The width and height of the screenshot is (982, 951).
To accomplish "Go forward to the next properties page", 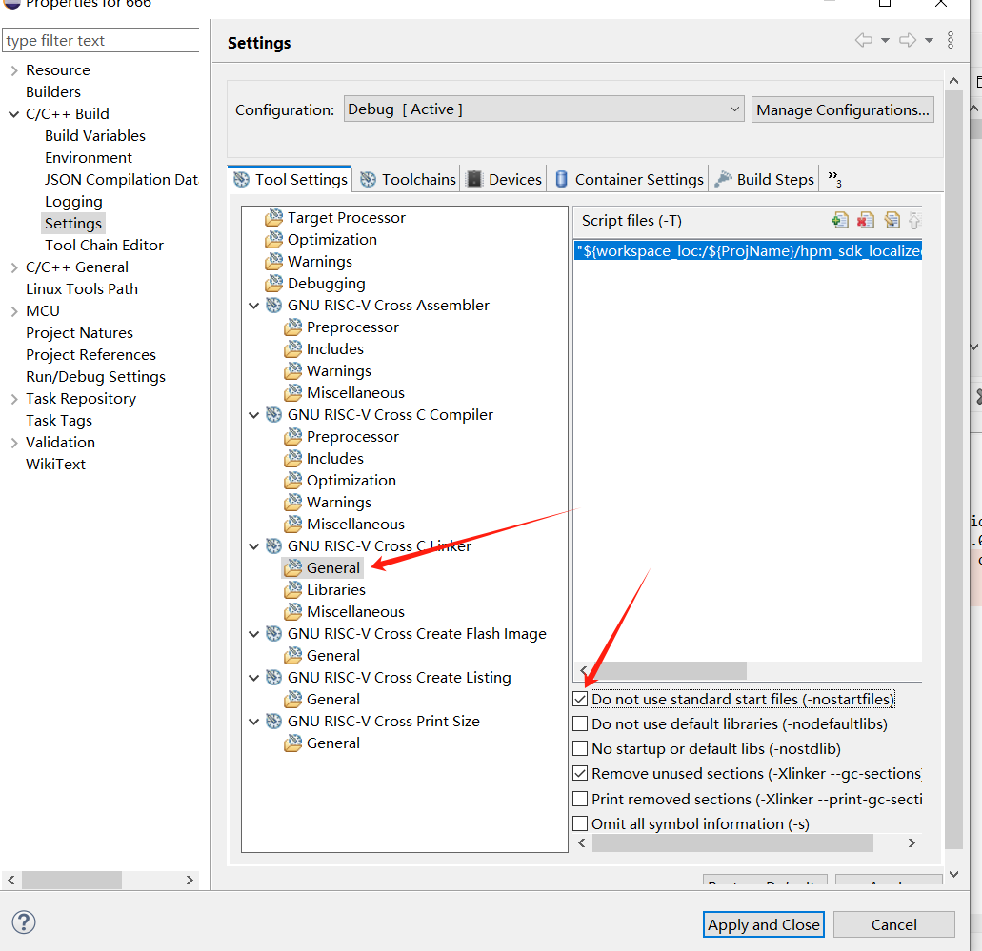I will (908, 41).
